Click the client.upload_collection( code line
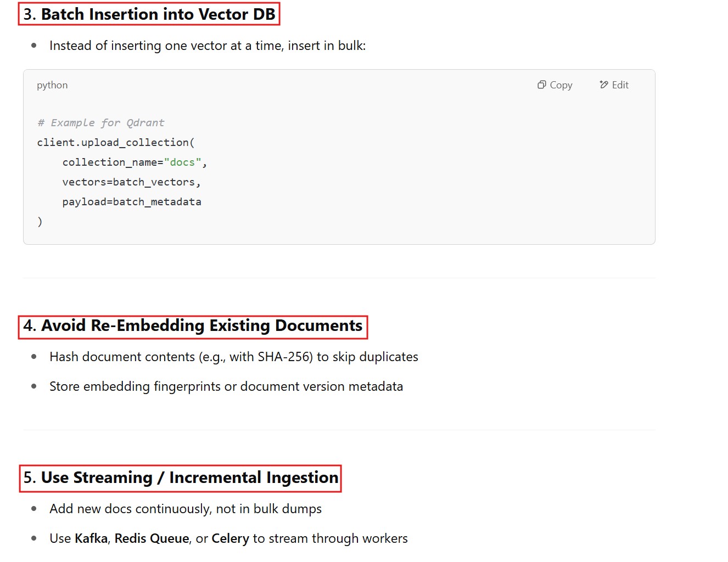 point(115,143)
